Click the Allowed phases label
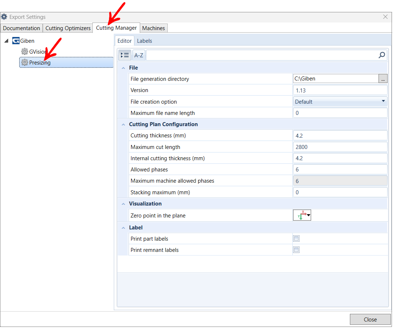Viewport: 393px width, 328px height. pos(149,170)
